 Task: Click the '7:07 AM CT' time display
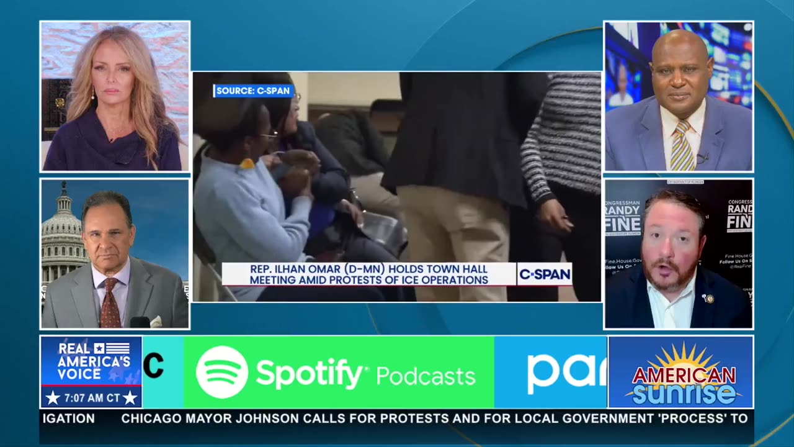91,398
